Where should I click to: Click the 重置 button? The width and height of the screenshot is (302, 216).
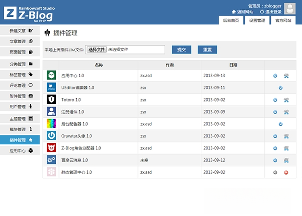coord(207,50)
